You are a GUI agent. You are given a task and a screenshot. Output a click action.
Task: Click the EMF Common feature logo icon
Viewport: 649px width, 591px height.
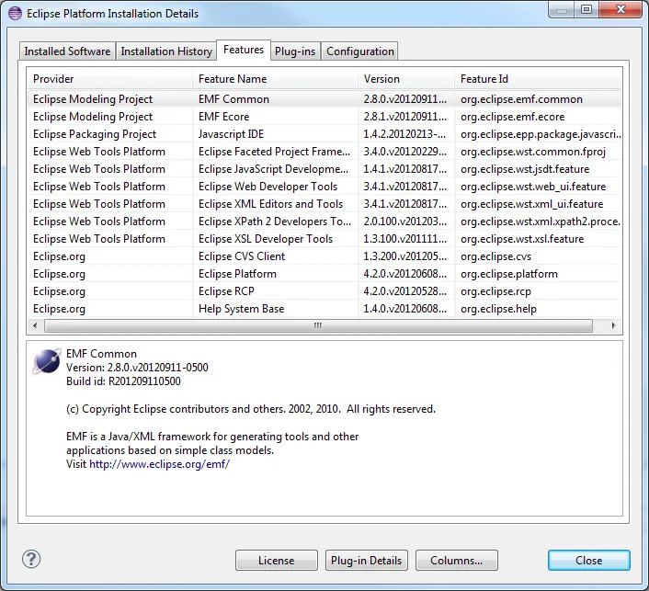pos(47,361)
